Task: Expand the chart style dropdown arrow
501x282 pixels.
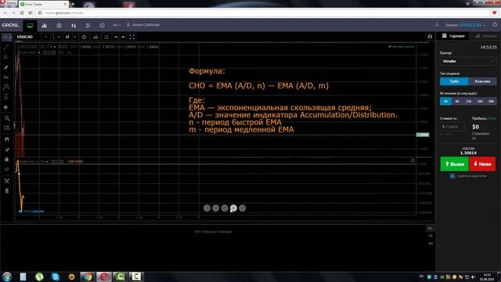Action: pos(75,37)
